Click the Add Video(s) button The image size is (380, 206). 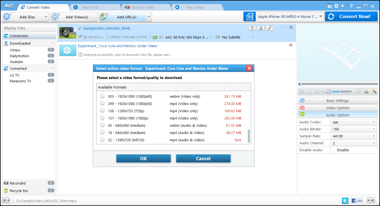74,17
